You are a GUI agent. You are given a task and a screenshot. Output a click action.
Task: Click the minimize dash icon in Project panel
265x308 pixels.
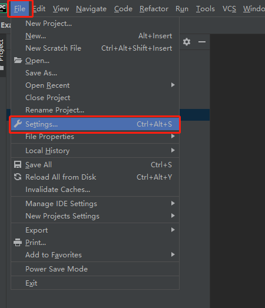202,42
